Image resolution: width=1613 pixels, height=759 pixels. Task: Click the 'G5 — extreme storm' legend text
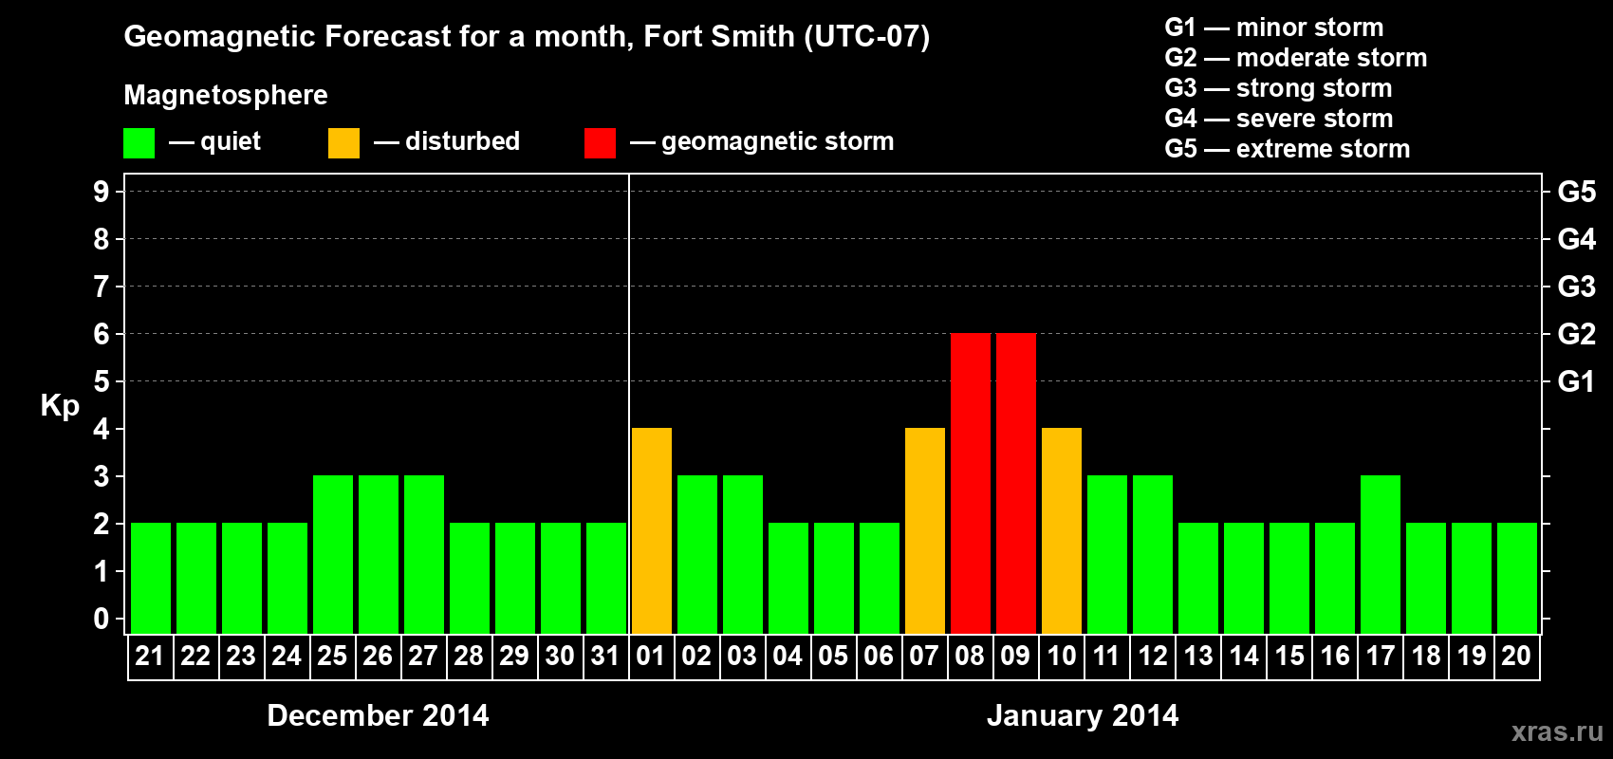tap(1287, 149)
